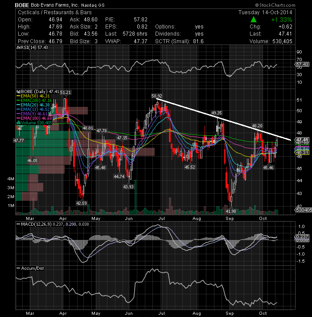The height and width of the screenshot is (317, 312).
Task: Click the 47.78 price label
Action: pos(102,130)
